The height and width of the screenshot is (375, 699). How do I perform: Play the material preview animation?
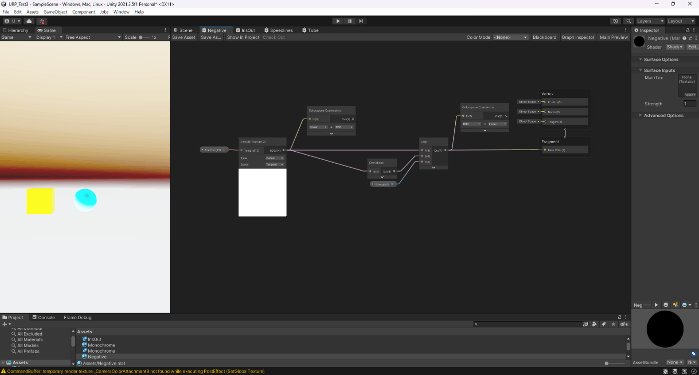657,305
